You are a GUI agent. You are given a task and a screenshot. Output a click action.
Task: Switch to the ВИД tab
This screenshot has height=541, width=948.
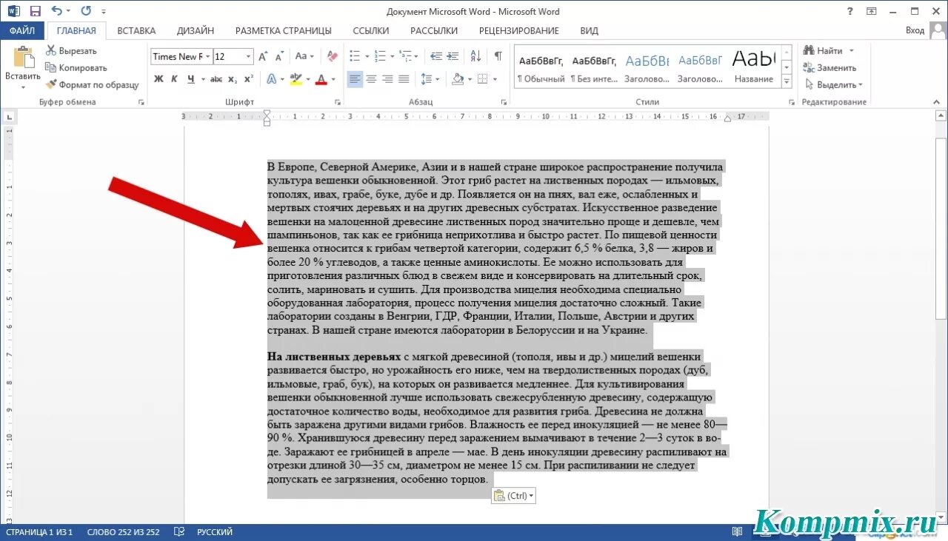point(590,30)
